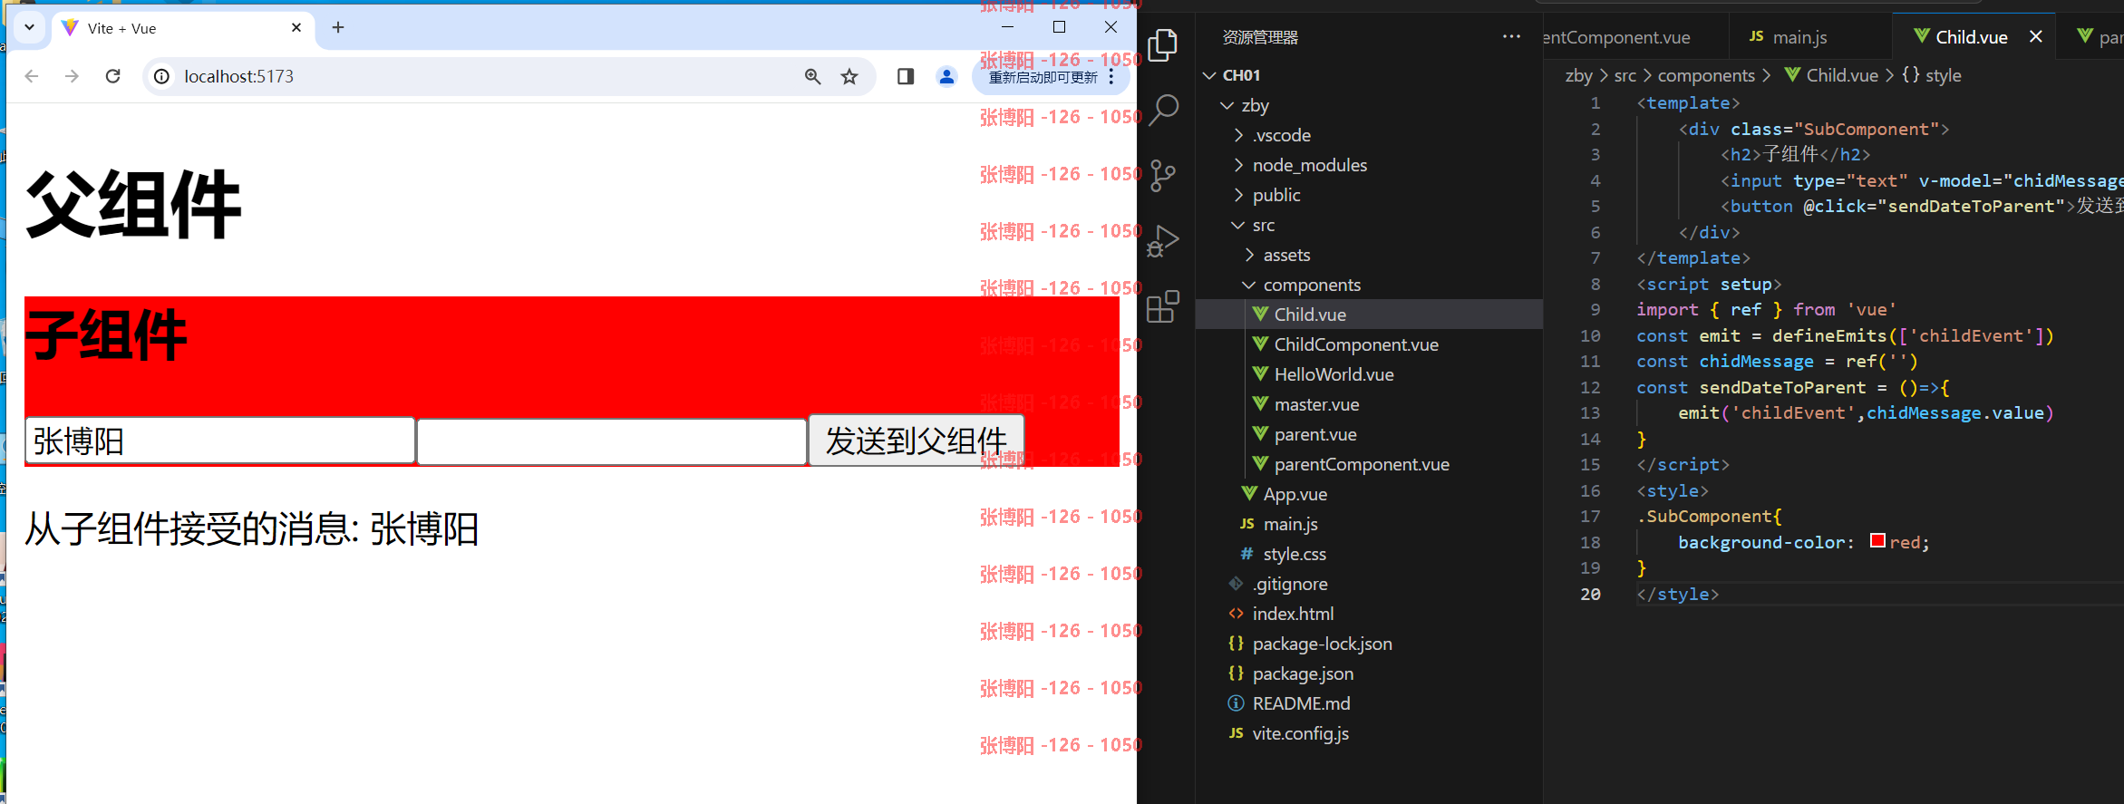The width and height of the screenshot is (2124, 804).
Task: Focus the empty text input in 子组件
Action: click(612, 441)
